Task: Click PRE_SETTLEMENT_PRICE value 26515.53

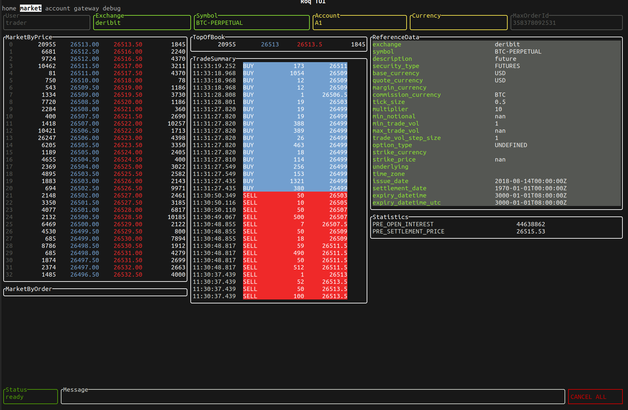Action: 531,231
